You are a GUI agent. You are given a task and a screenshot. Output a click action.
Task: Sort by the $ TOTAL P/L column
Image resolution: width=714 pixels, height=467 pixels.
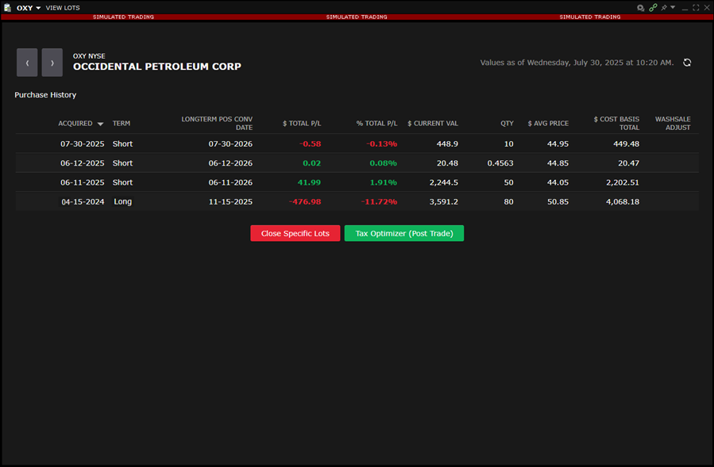coord(301,124)
